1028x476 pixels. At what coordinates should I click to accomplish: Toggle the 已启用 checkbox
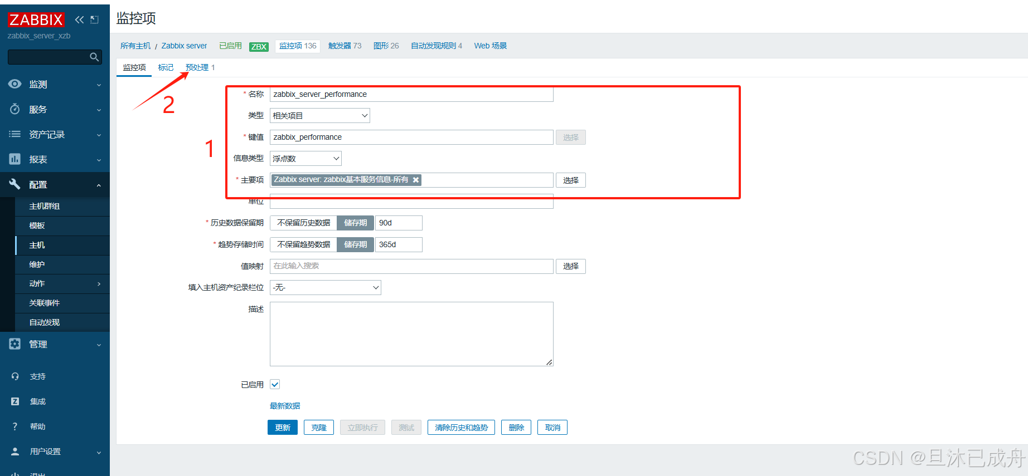[275, 384]
